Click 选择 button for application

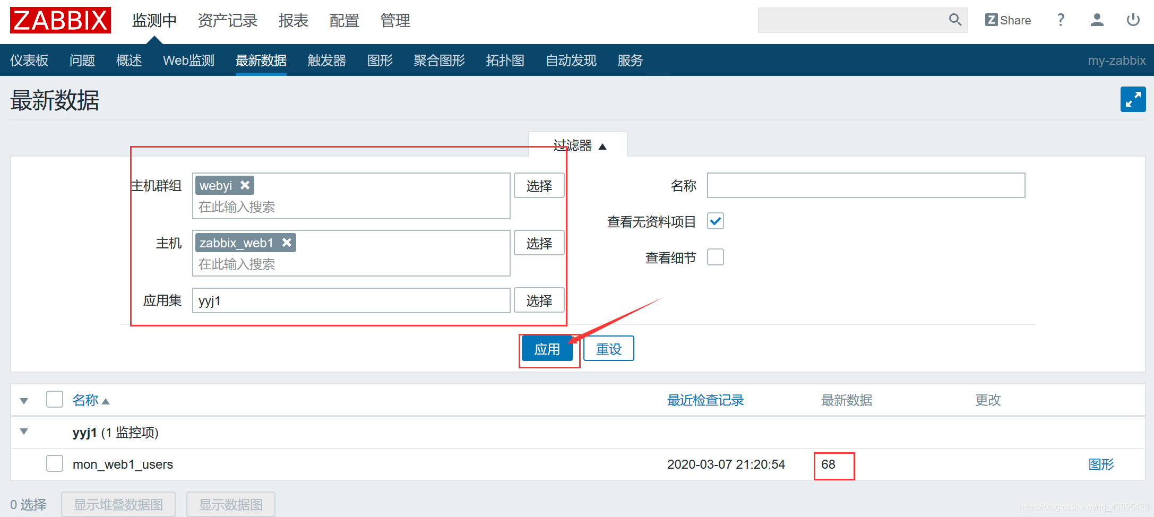[x=539, y=300]
